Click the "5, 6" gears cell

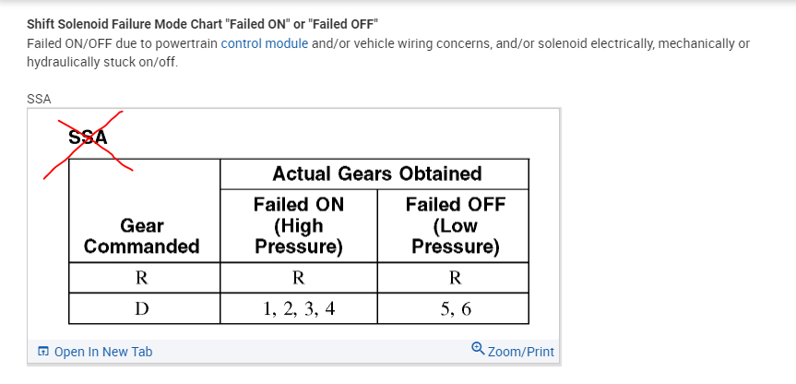coord(454,308)
